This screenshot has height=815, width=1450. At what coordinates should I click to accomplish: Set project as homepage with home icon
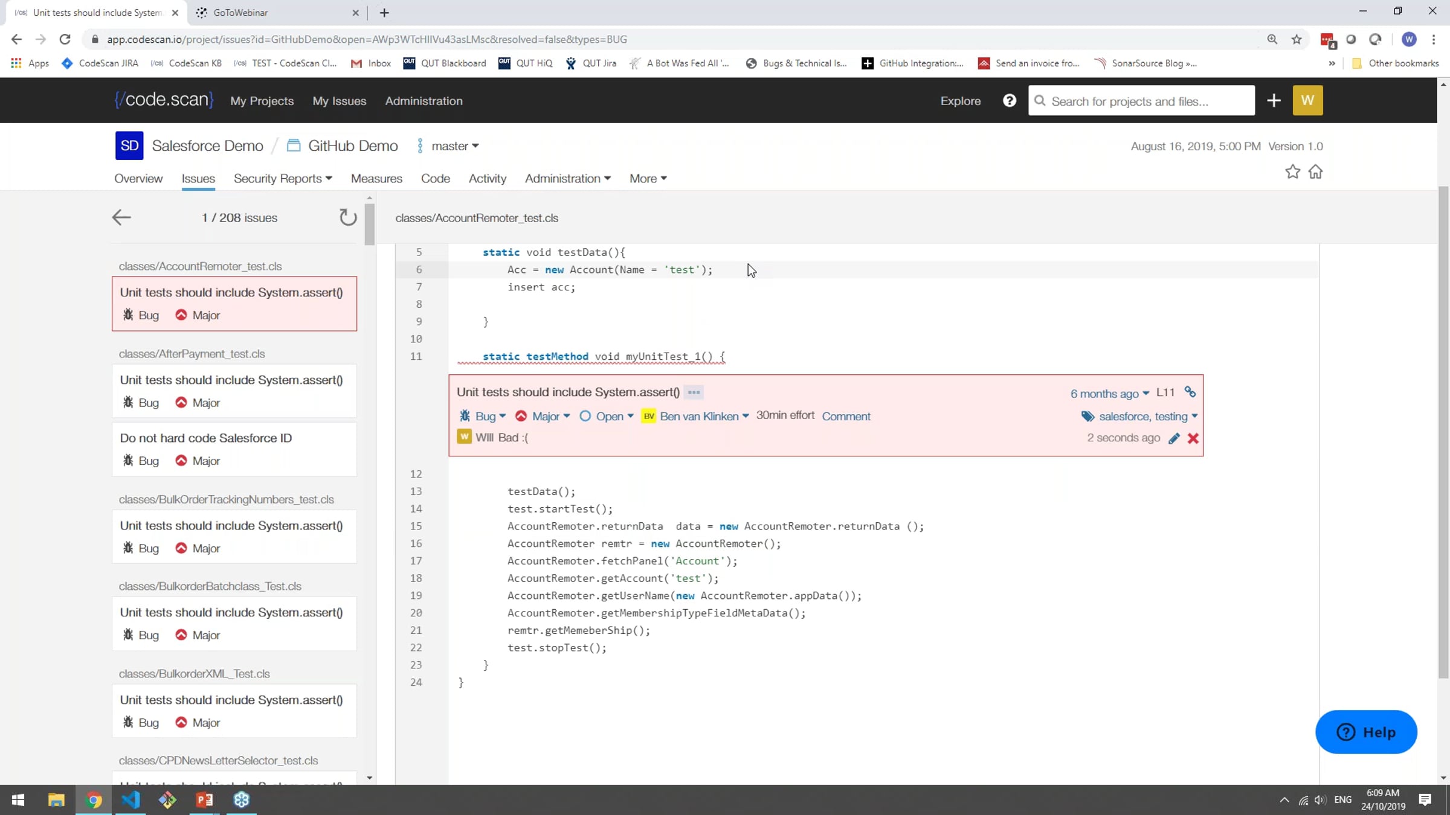coord(1315,172)
